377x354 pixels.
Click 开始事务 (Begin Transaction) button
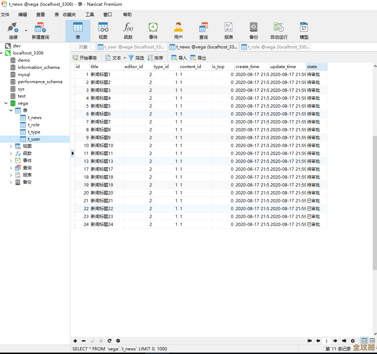(x=85, y=58)
